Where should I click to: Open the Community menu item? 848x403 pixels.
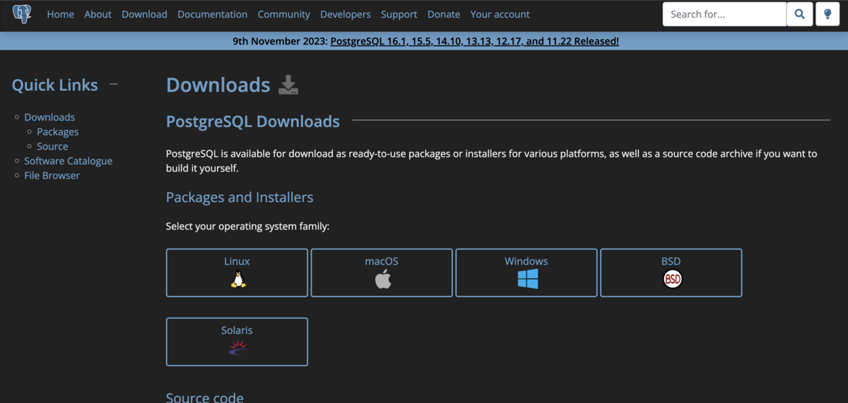(x=283, y=14)
